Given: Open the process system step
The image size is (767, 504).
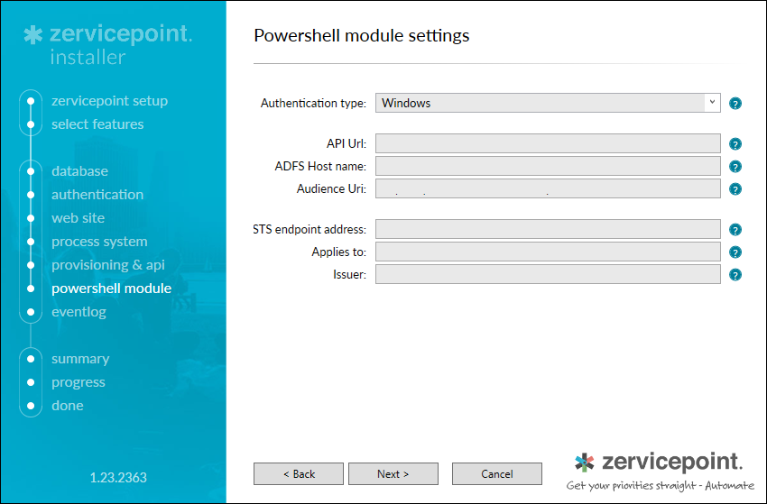Looking at the screenshot, I should [99, 242].
